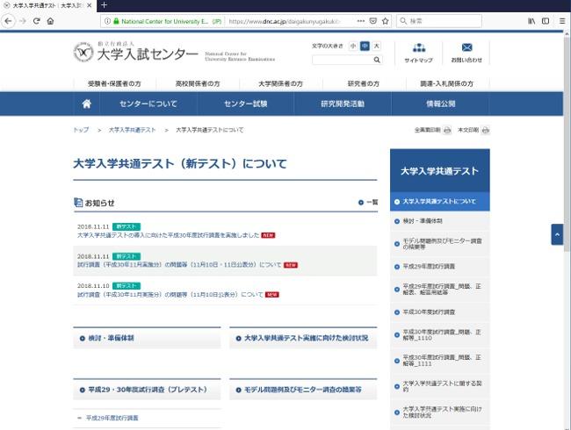Viewport: 571px width, 430px height.
Task: Open news about 11月10日公表分
Action: pos(170,295)
